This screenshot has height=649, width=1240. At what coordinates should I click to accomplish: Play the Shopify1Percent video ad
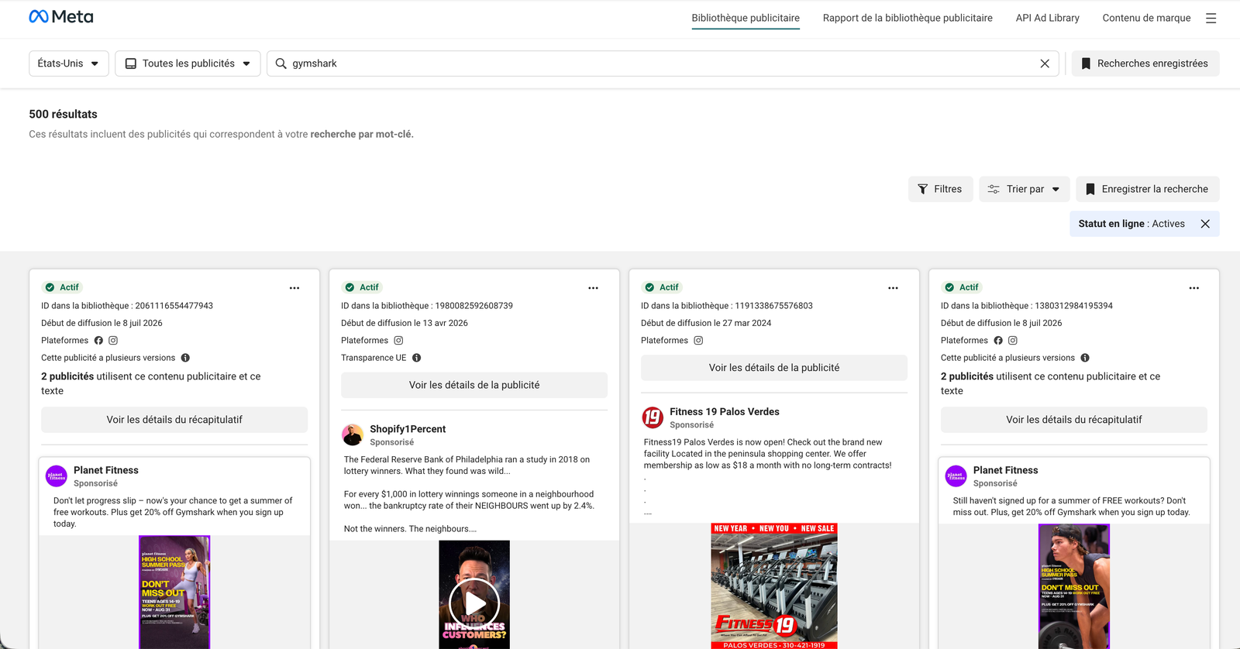474,602
